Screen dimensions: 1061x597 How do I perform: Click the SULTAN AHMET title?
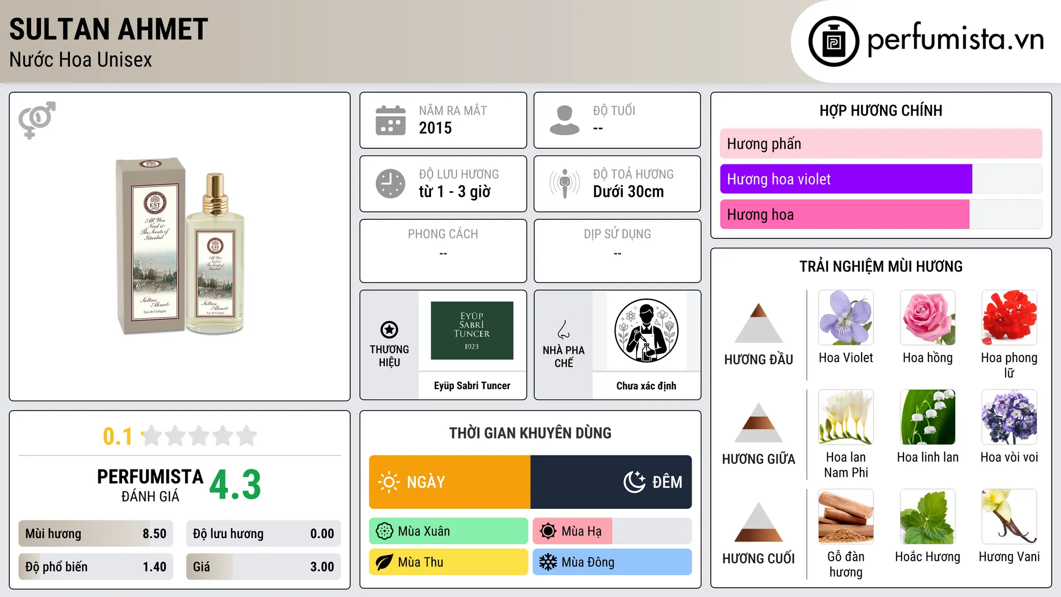109,29
